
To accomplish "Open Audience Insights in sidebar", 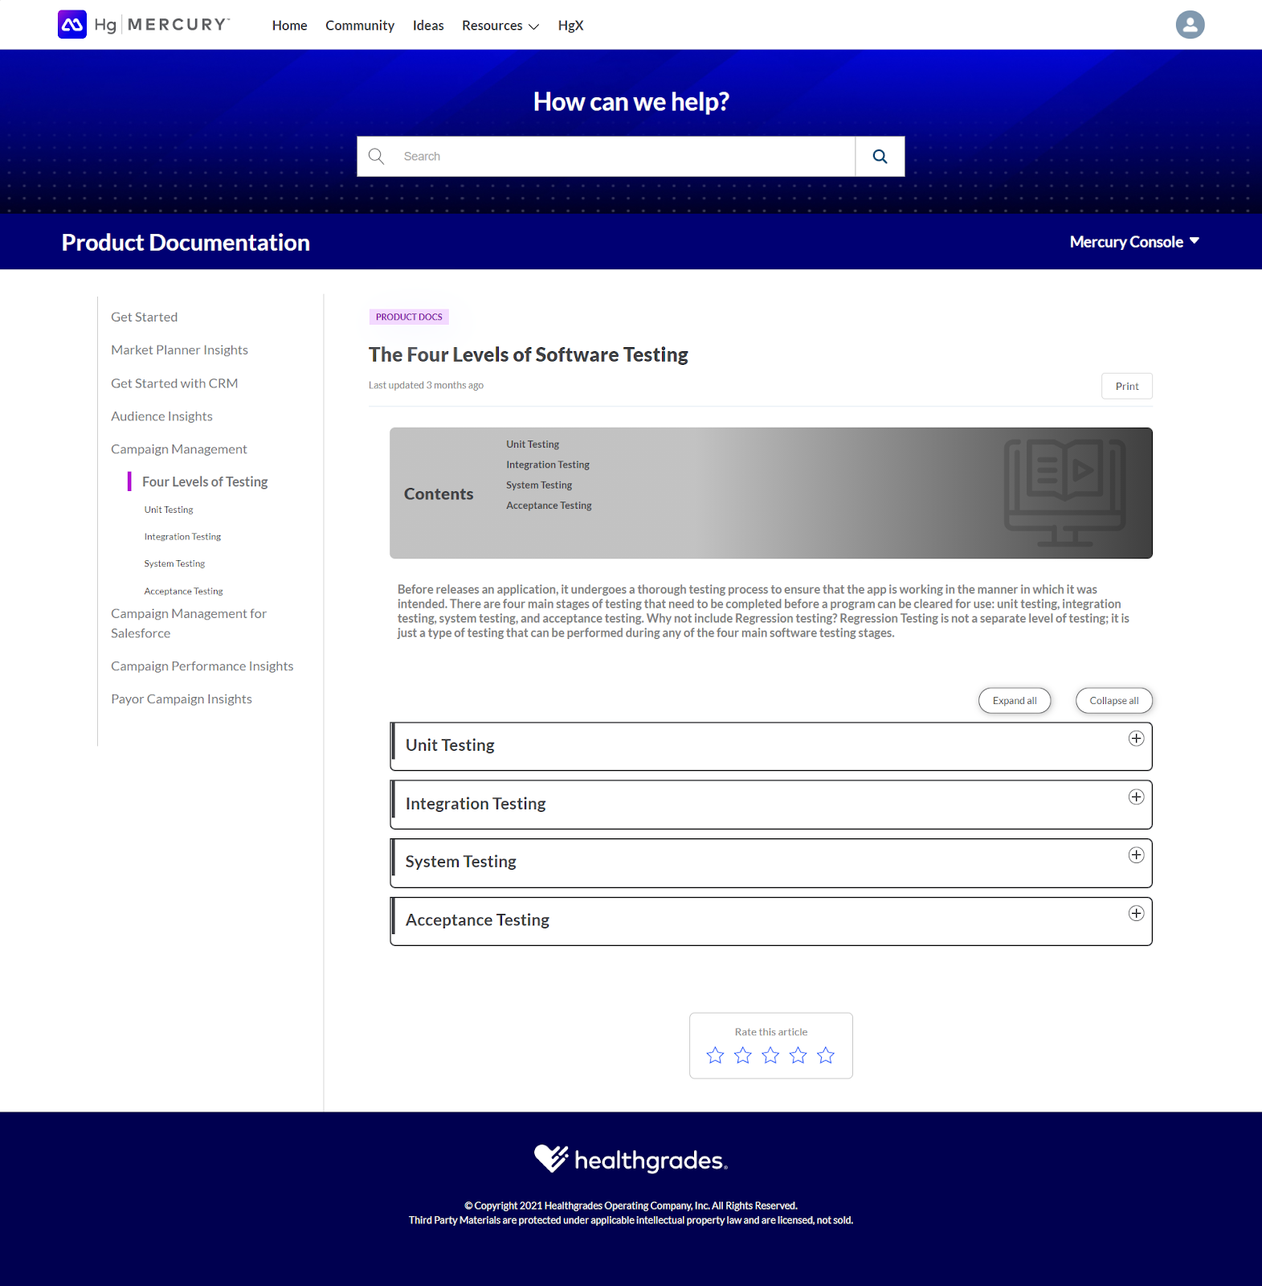I will coord(161,416).
